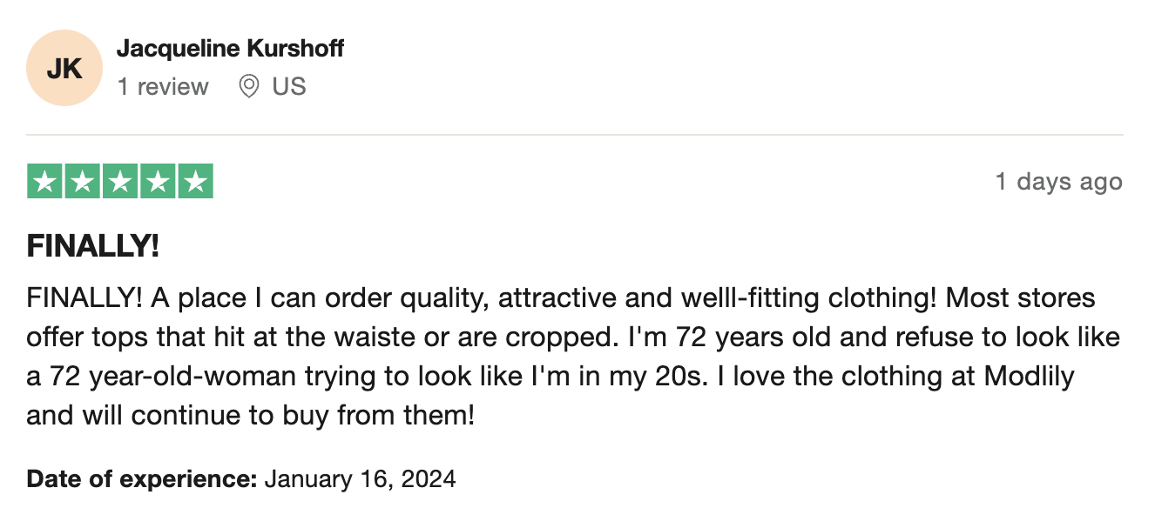The image size is (1155, 508).
Task: Click the closing line 'and will continue to buy'
Action: 251,414
